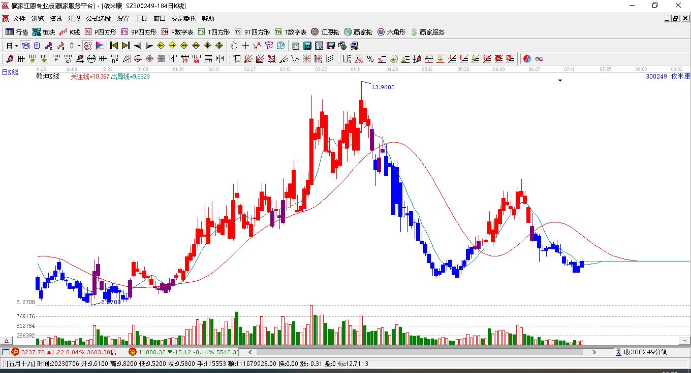Open the 江恩 menu
Viewport: 691px width, 373px height.
pos(74,19)
